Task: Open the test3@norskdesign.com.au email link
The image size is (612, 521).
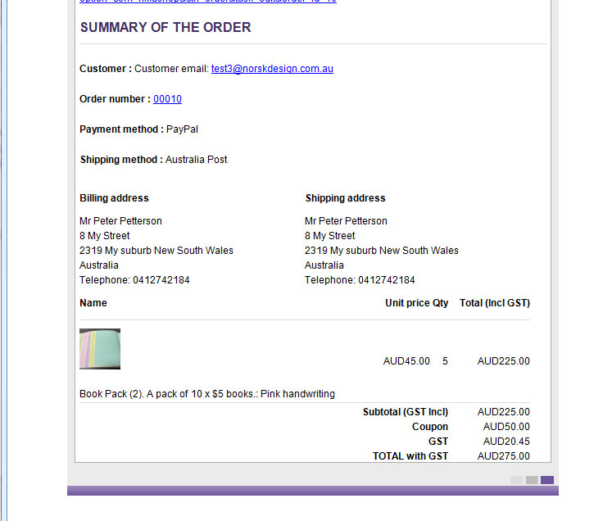Action: point(272,69)
